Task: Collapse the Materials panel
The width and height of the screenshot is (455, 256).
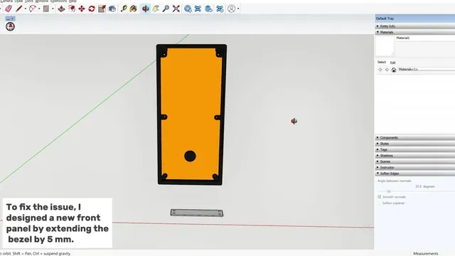Action: pos(415,32)
